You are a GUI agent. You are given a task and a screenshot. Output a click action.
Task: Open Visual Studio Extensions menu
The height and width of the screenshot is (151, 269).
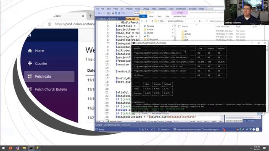181,9
